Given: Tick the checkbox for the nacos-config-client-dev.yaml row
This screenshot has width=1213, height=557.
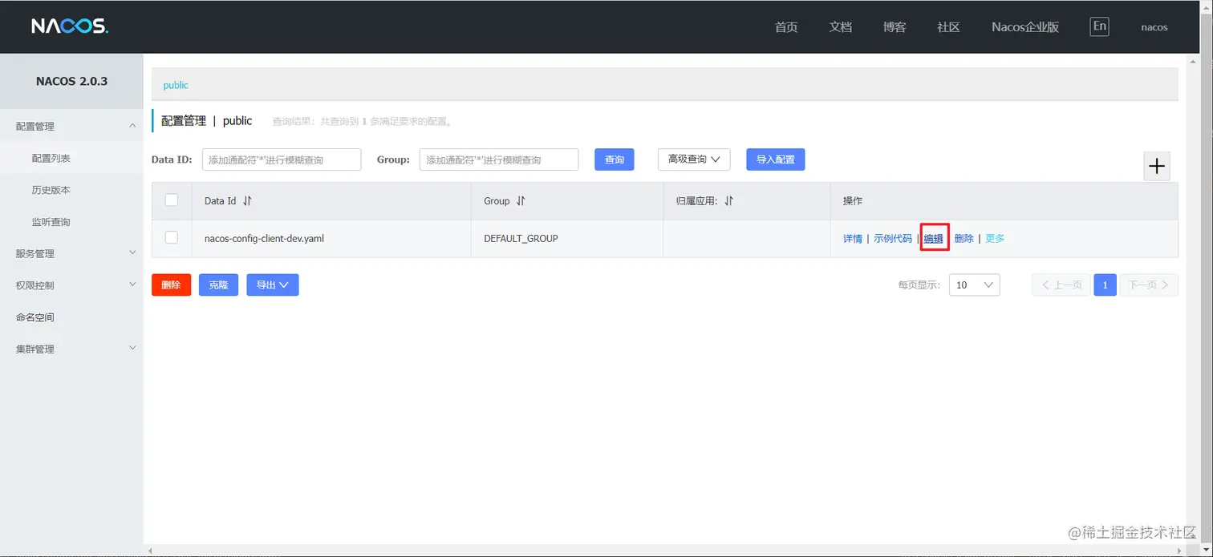Looking at the screenshot, I should click(171, 237).
